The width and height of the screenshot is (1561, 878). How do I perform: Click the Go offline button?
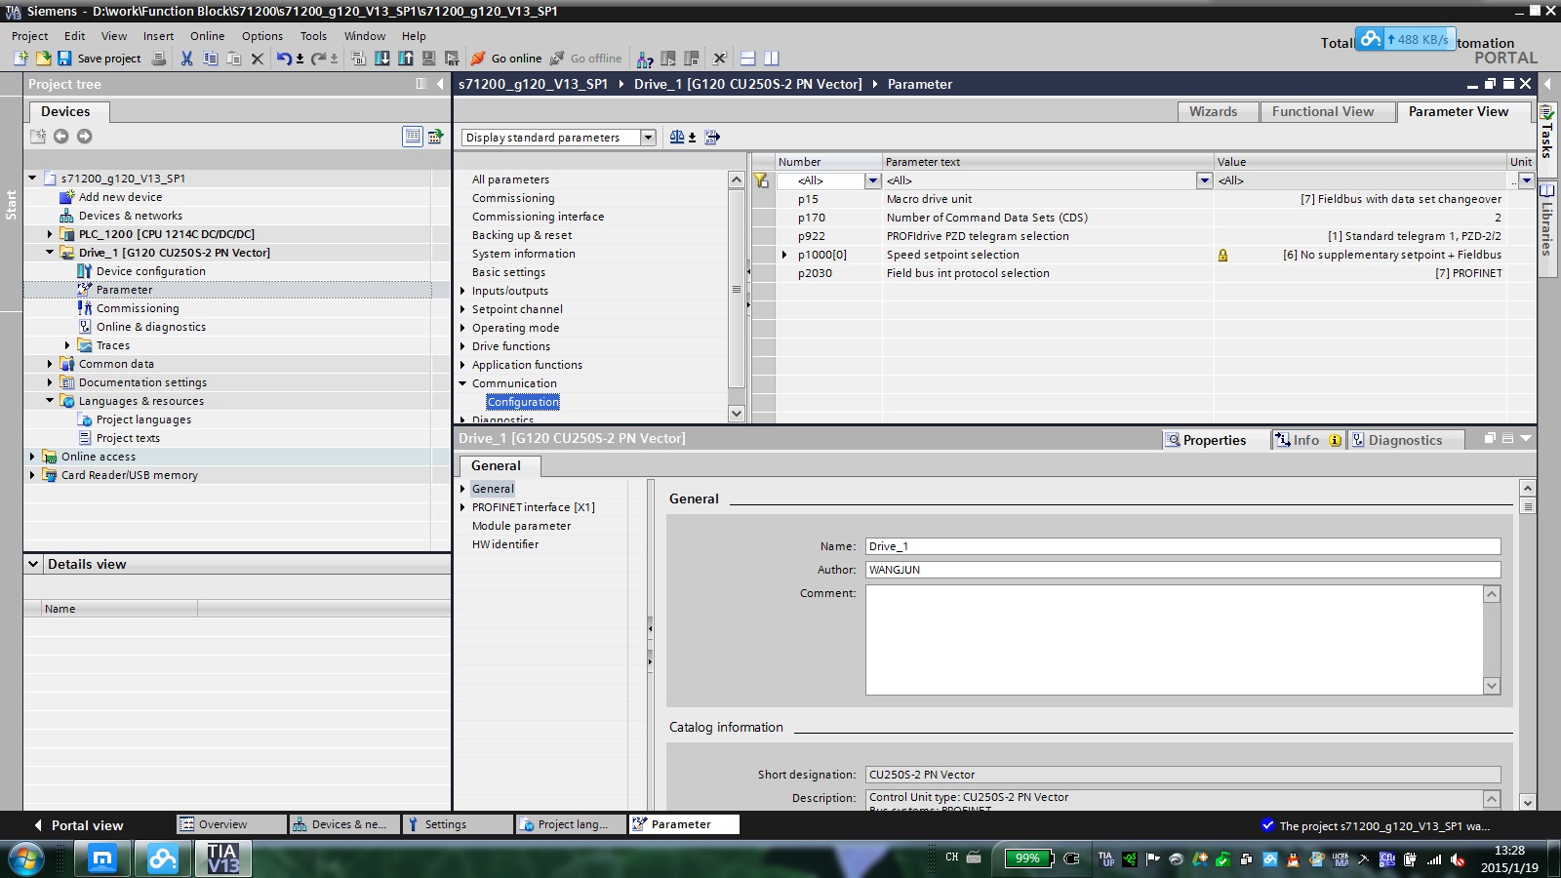(x=585, y=59)
